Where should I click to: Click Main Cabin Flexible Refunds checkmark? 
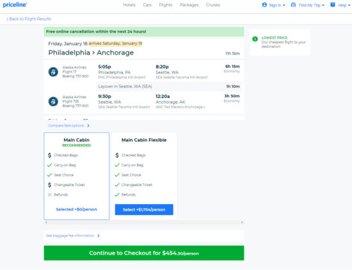tap(117, 195)
